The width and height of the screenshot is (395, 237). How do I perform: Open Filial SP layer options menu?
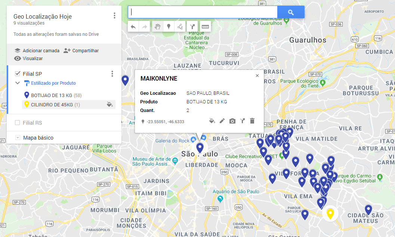(112, 74)
